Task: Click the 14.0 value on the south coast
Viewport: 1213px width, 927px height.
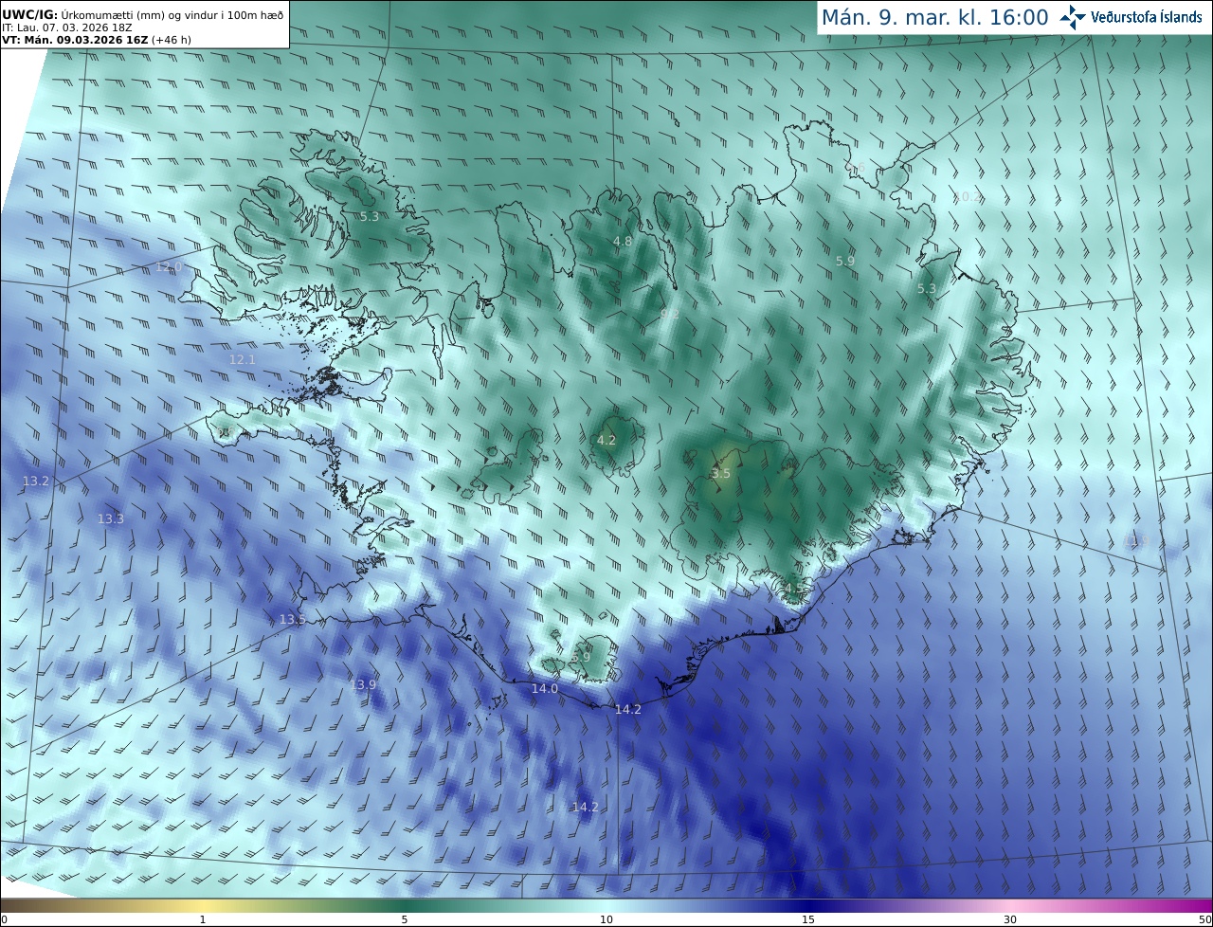Action: [x=544, y=688]
